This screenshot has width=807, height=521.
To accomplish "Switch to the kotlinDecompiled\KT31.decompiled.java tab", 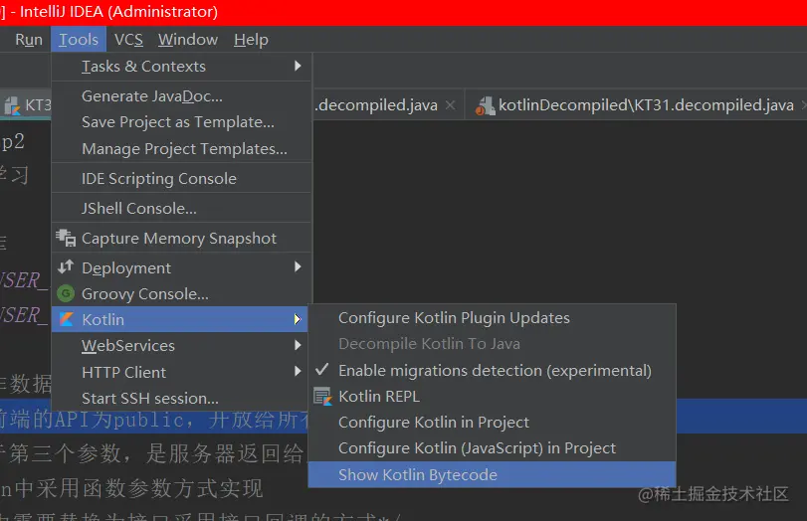I will pyautogui.click(x=638, y=105).
